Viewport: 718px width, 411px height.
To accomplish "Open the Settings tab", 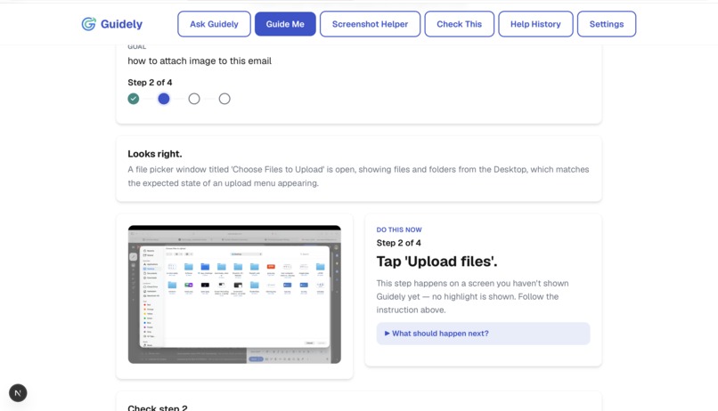I will pyautogui.click(x=607, y=24).
